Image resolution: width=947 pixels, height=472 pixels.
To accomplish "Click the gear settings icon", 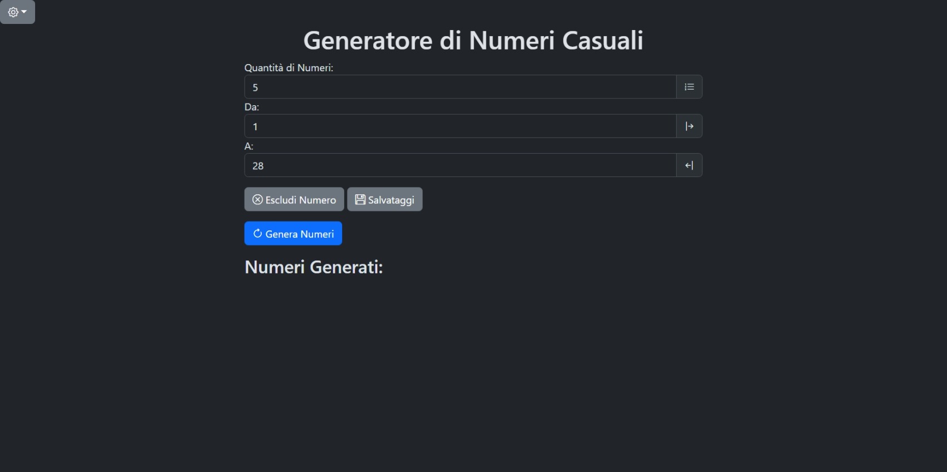I will coord(13,12).
